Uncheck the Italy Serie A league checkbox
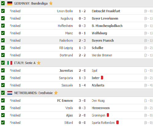153x126 pixels. pos(3,63)
